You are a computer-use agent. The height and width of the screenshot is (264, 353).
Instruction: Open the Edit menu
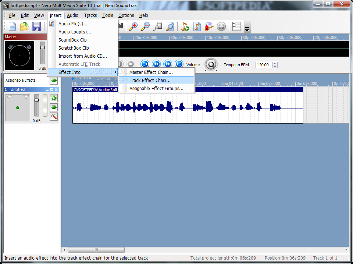coord(25,15)
